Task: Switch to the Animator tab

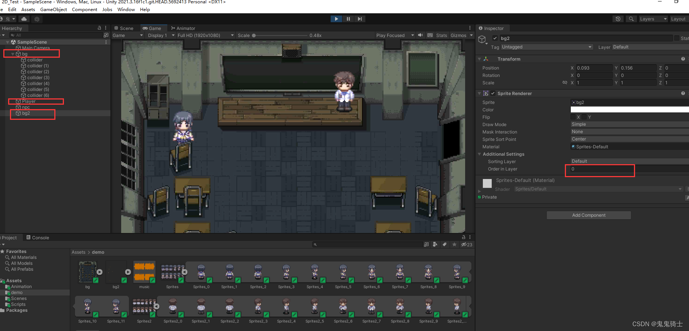Action: tap(183, 28)
